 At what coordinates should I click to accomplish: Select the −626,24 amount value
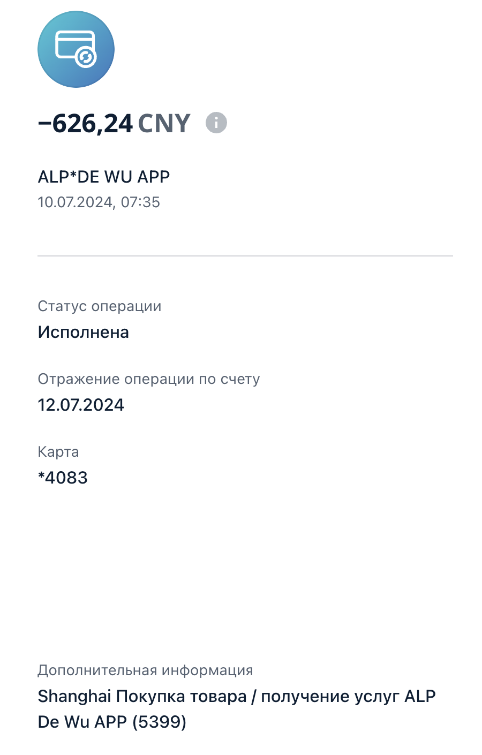[85, 124]
